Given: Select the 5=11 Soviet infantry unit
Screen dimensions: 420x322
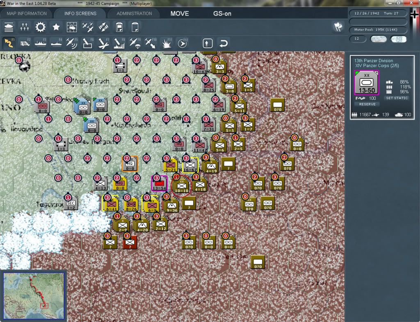Looking at the screenshot, I should click(x=239, y=106).
